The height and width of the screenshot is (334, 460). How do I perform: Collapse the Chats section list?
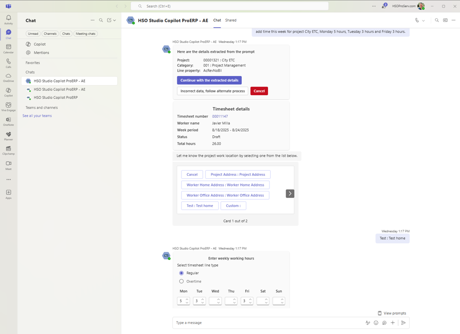point(30,72)
